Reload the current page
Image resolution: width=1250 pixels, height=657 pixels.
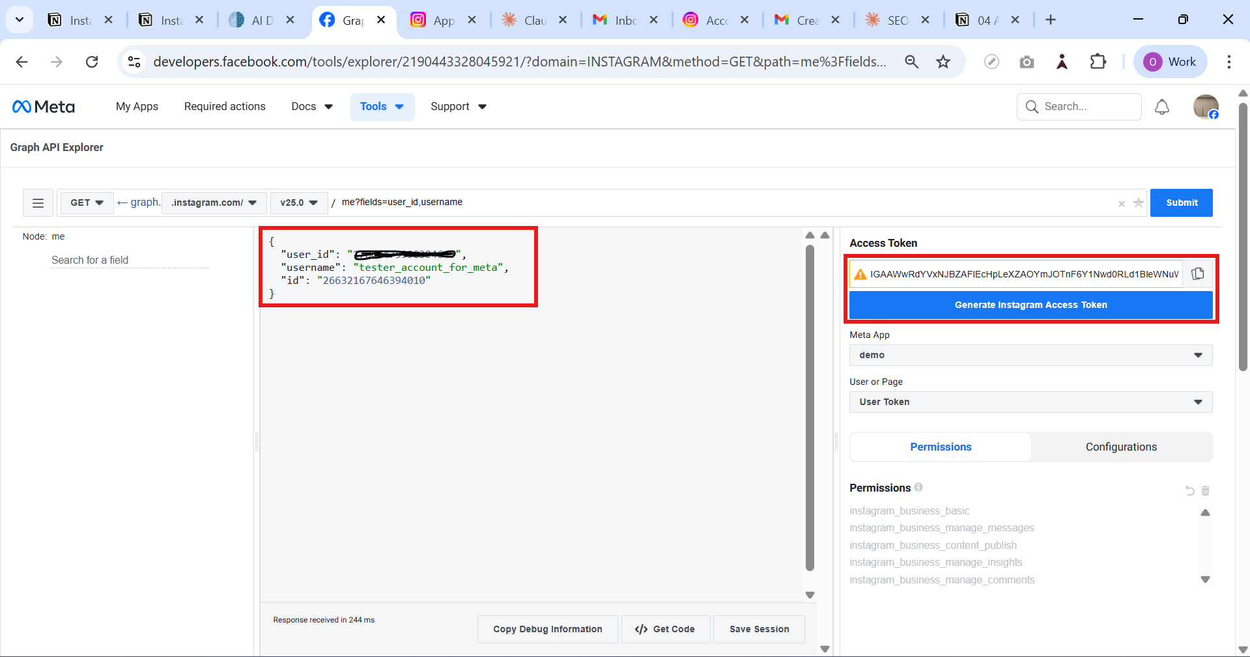click(92, 62)
